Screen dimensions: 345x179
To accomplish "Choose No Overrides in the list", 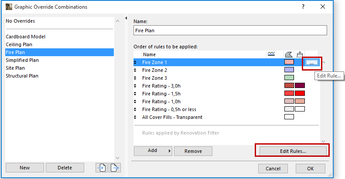I will pos(20,21).
